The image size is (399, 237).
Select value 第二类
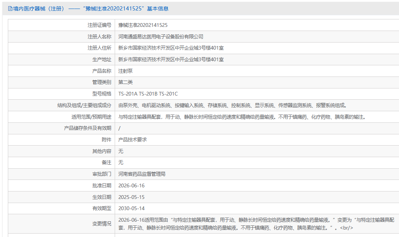126,82
